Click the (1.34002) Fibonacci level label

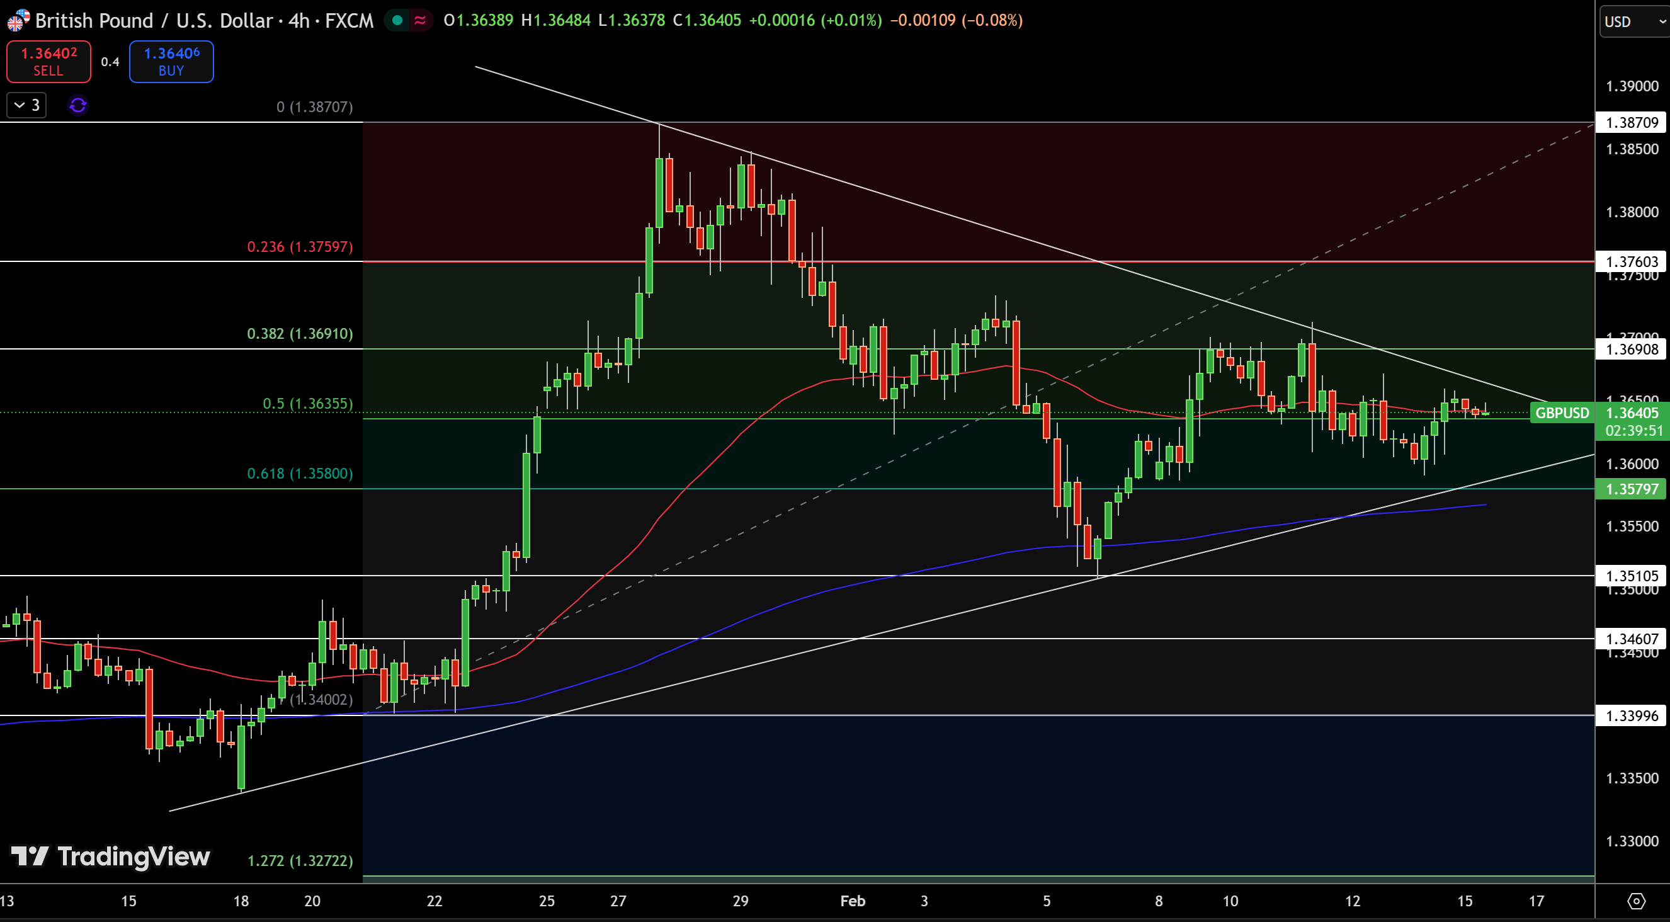point(321,699)
